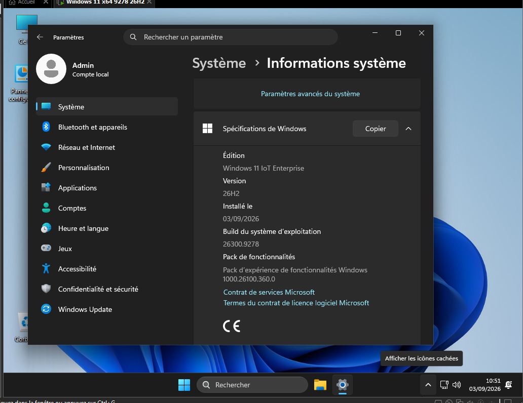Open Accessibilité settings

coord(107,269)
